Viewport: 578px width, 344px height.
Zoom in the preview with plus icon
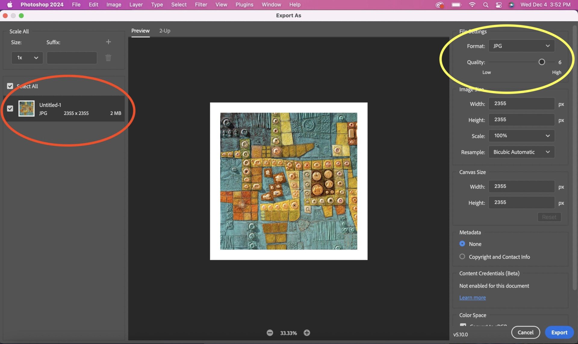307,333
